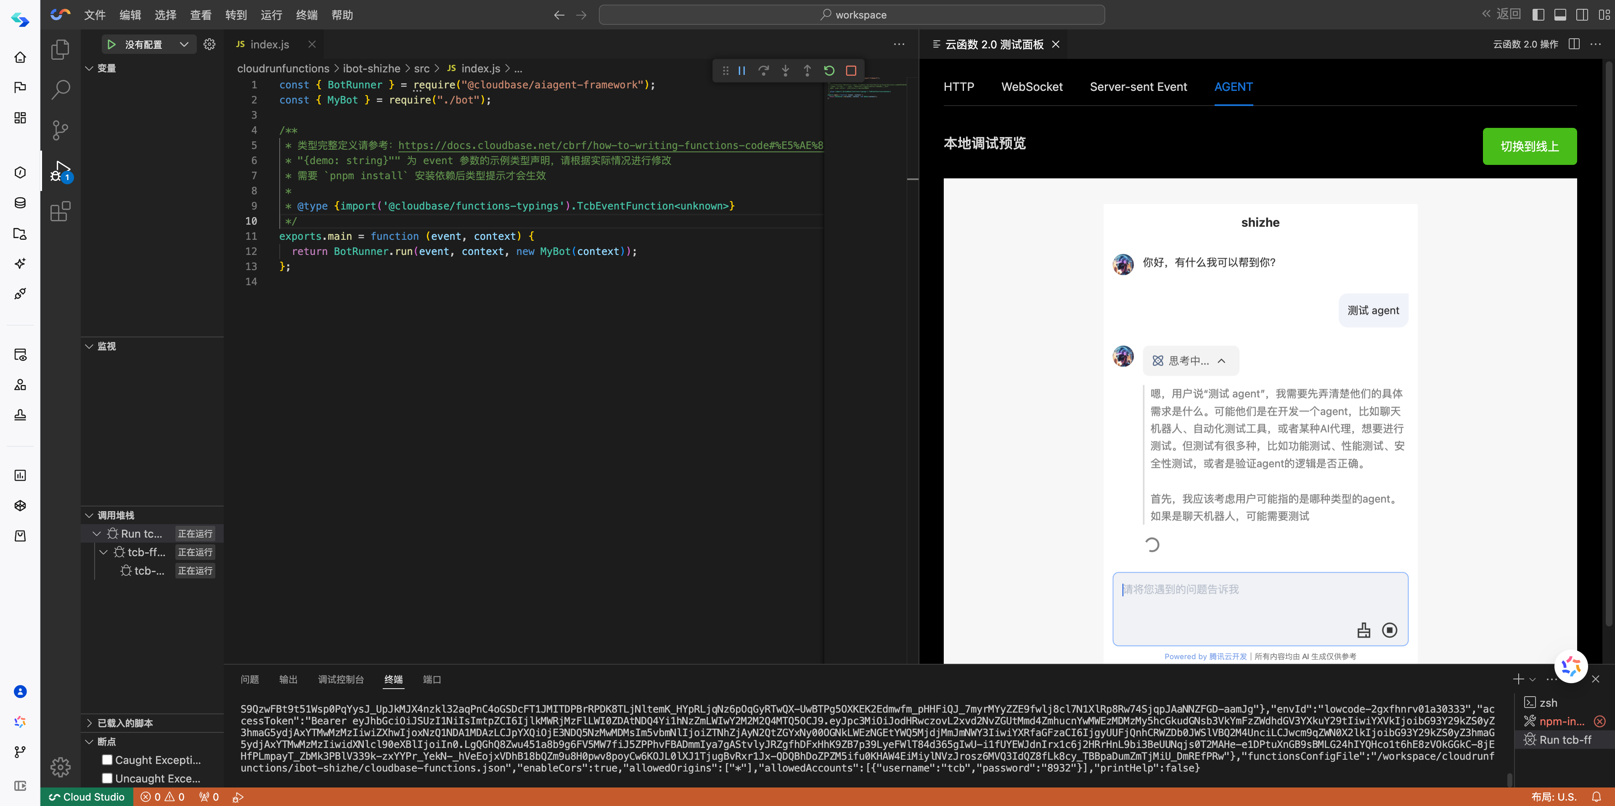Switch to the WebSocket tab
Viewport: 1615px width, 806px height.
tap(1031, 87)
